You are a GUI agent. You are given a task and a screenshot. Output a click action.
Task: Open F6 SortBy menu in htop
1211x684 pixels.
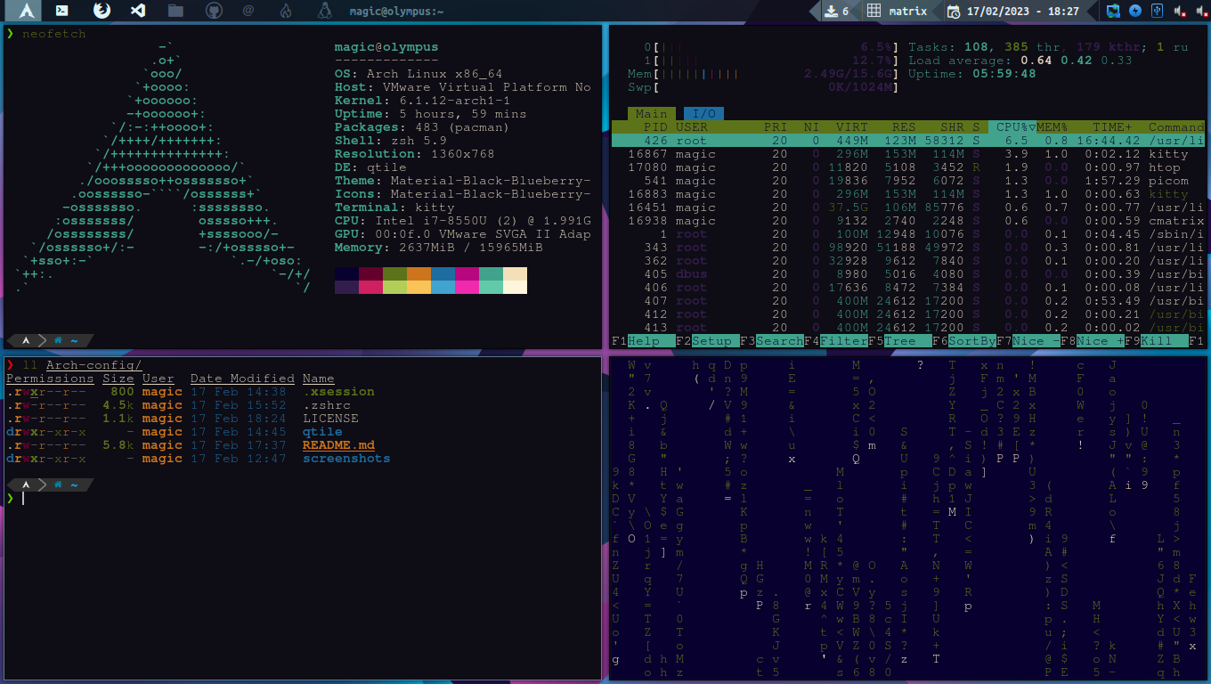click(x=963, y=341)
